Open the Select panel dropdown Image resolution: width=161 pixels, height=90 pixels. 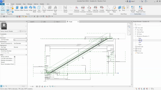pyautogui.click(x=3, y=14)
